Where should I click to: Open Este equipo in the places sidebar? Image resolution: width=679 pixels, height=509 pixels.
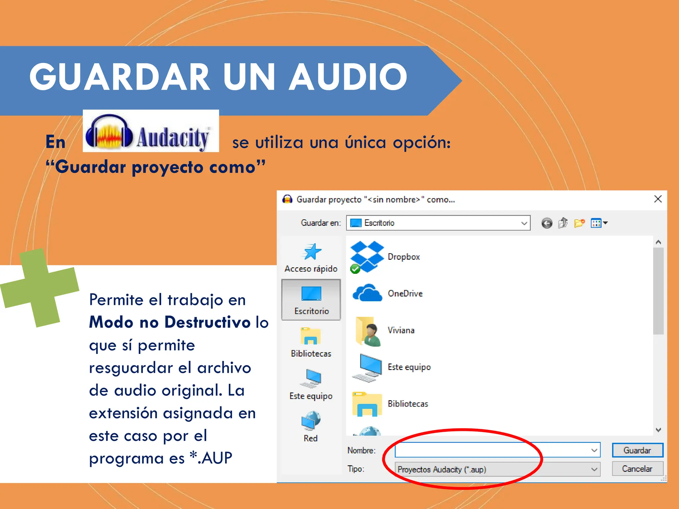point(311,385)
